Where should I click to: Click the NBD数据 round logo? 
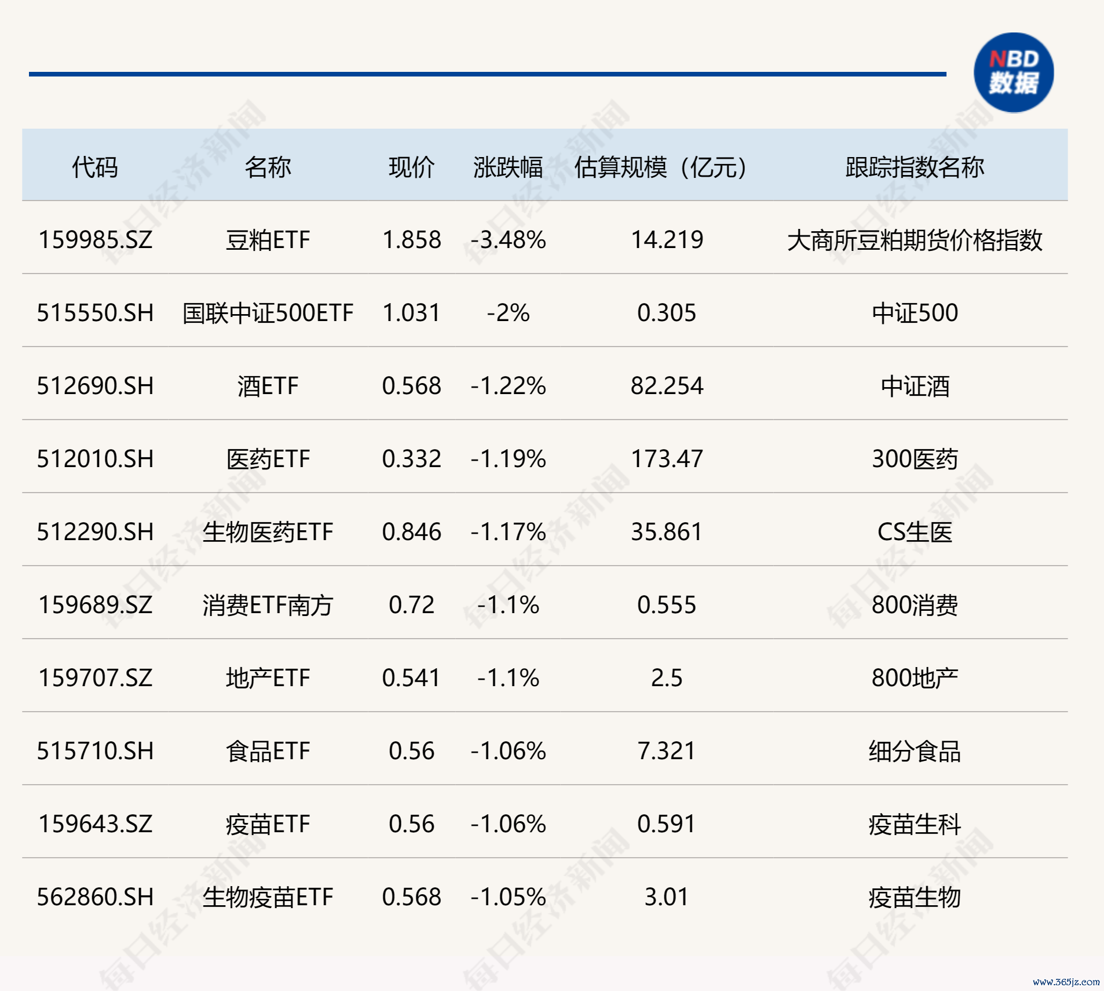[1013, 72]
